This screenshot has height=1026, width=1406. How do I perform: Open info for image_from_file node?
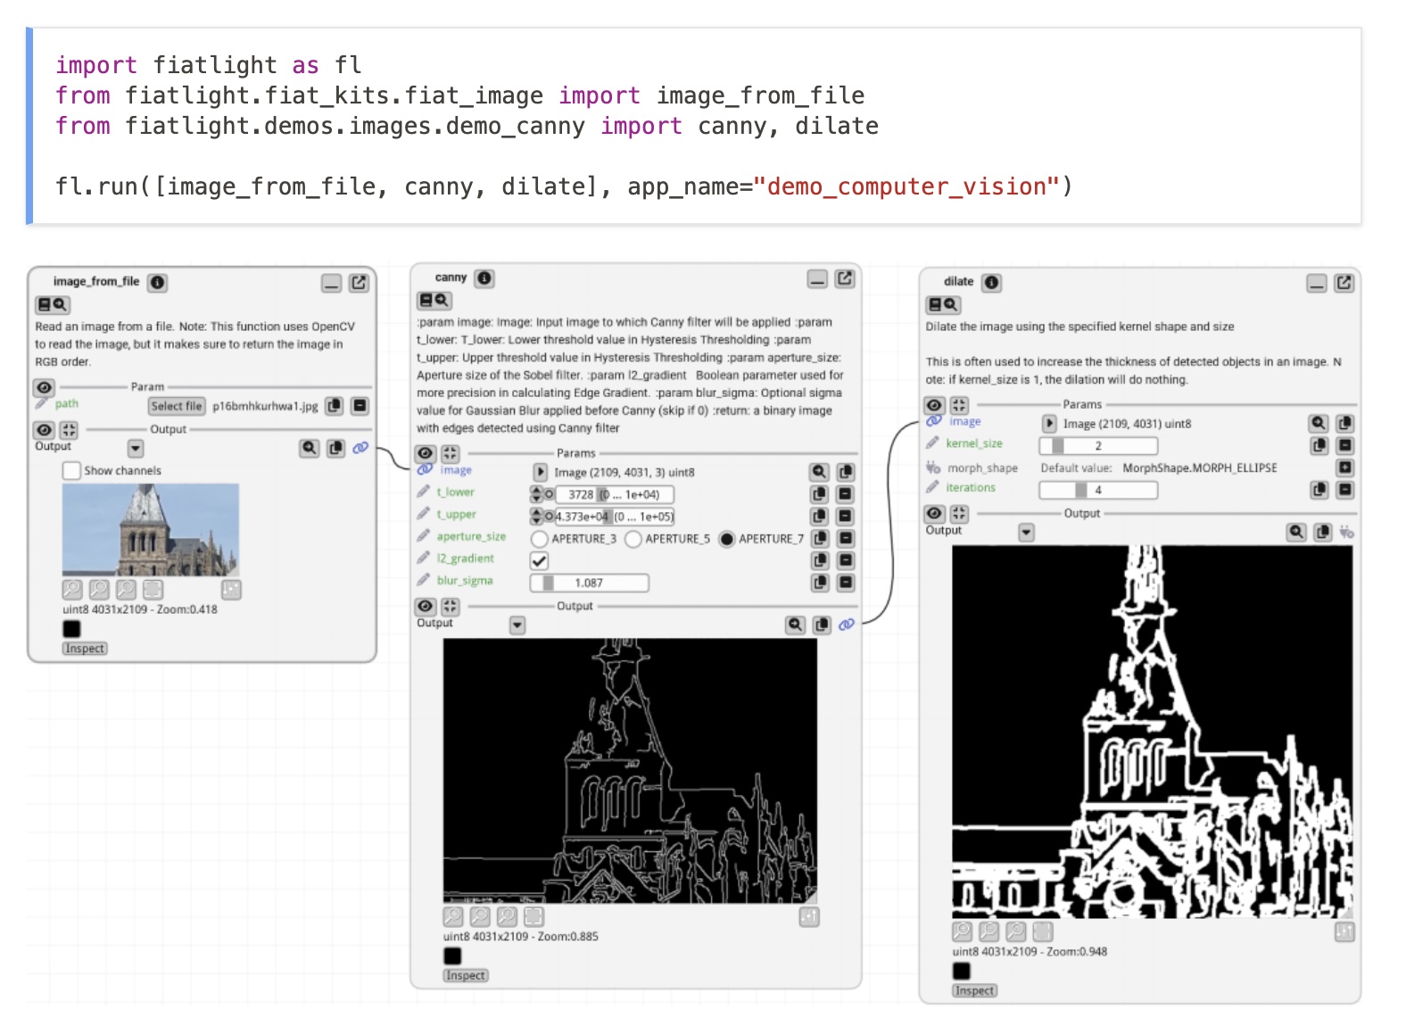[x=157, y=283]
